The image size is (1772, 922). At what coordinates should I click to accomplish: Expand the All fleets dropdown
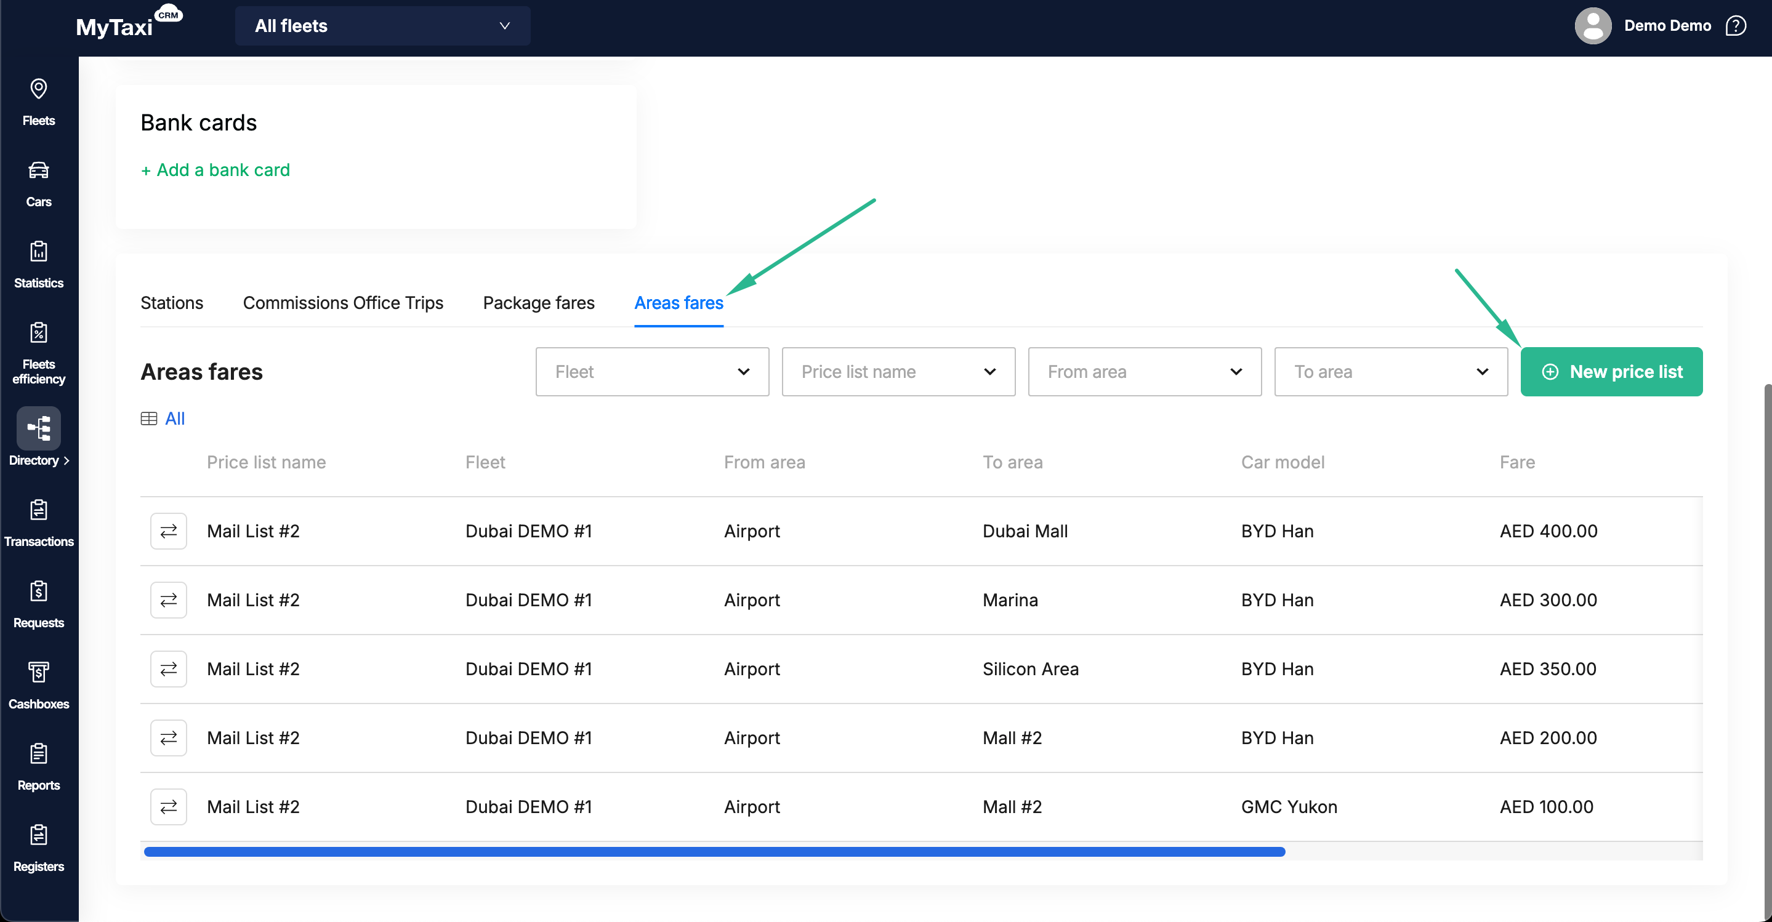[382, 26]
